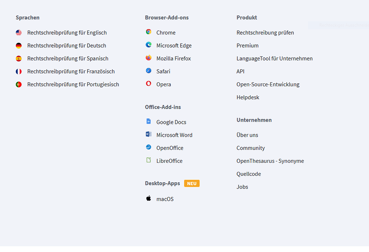Open OpenThesaurus - Synonyme link
The width and height of the screenshot is (369, 252).
270,161
